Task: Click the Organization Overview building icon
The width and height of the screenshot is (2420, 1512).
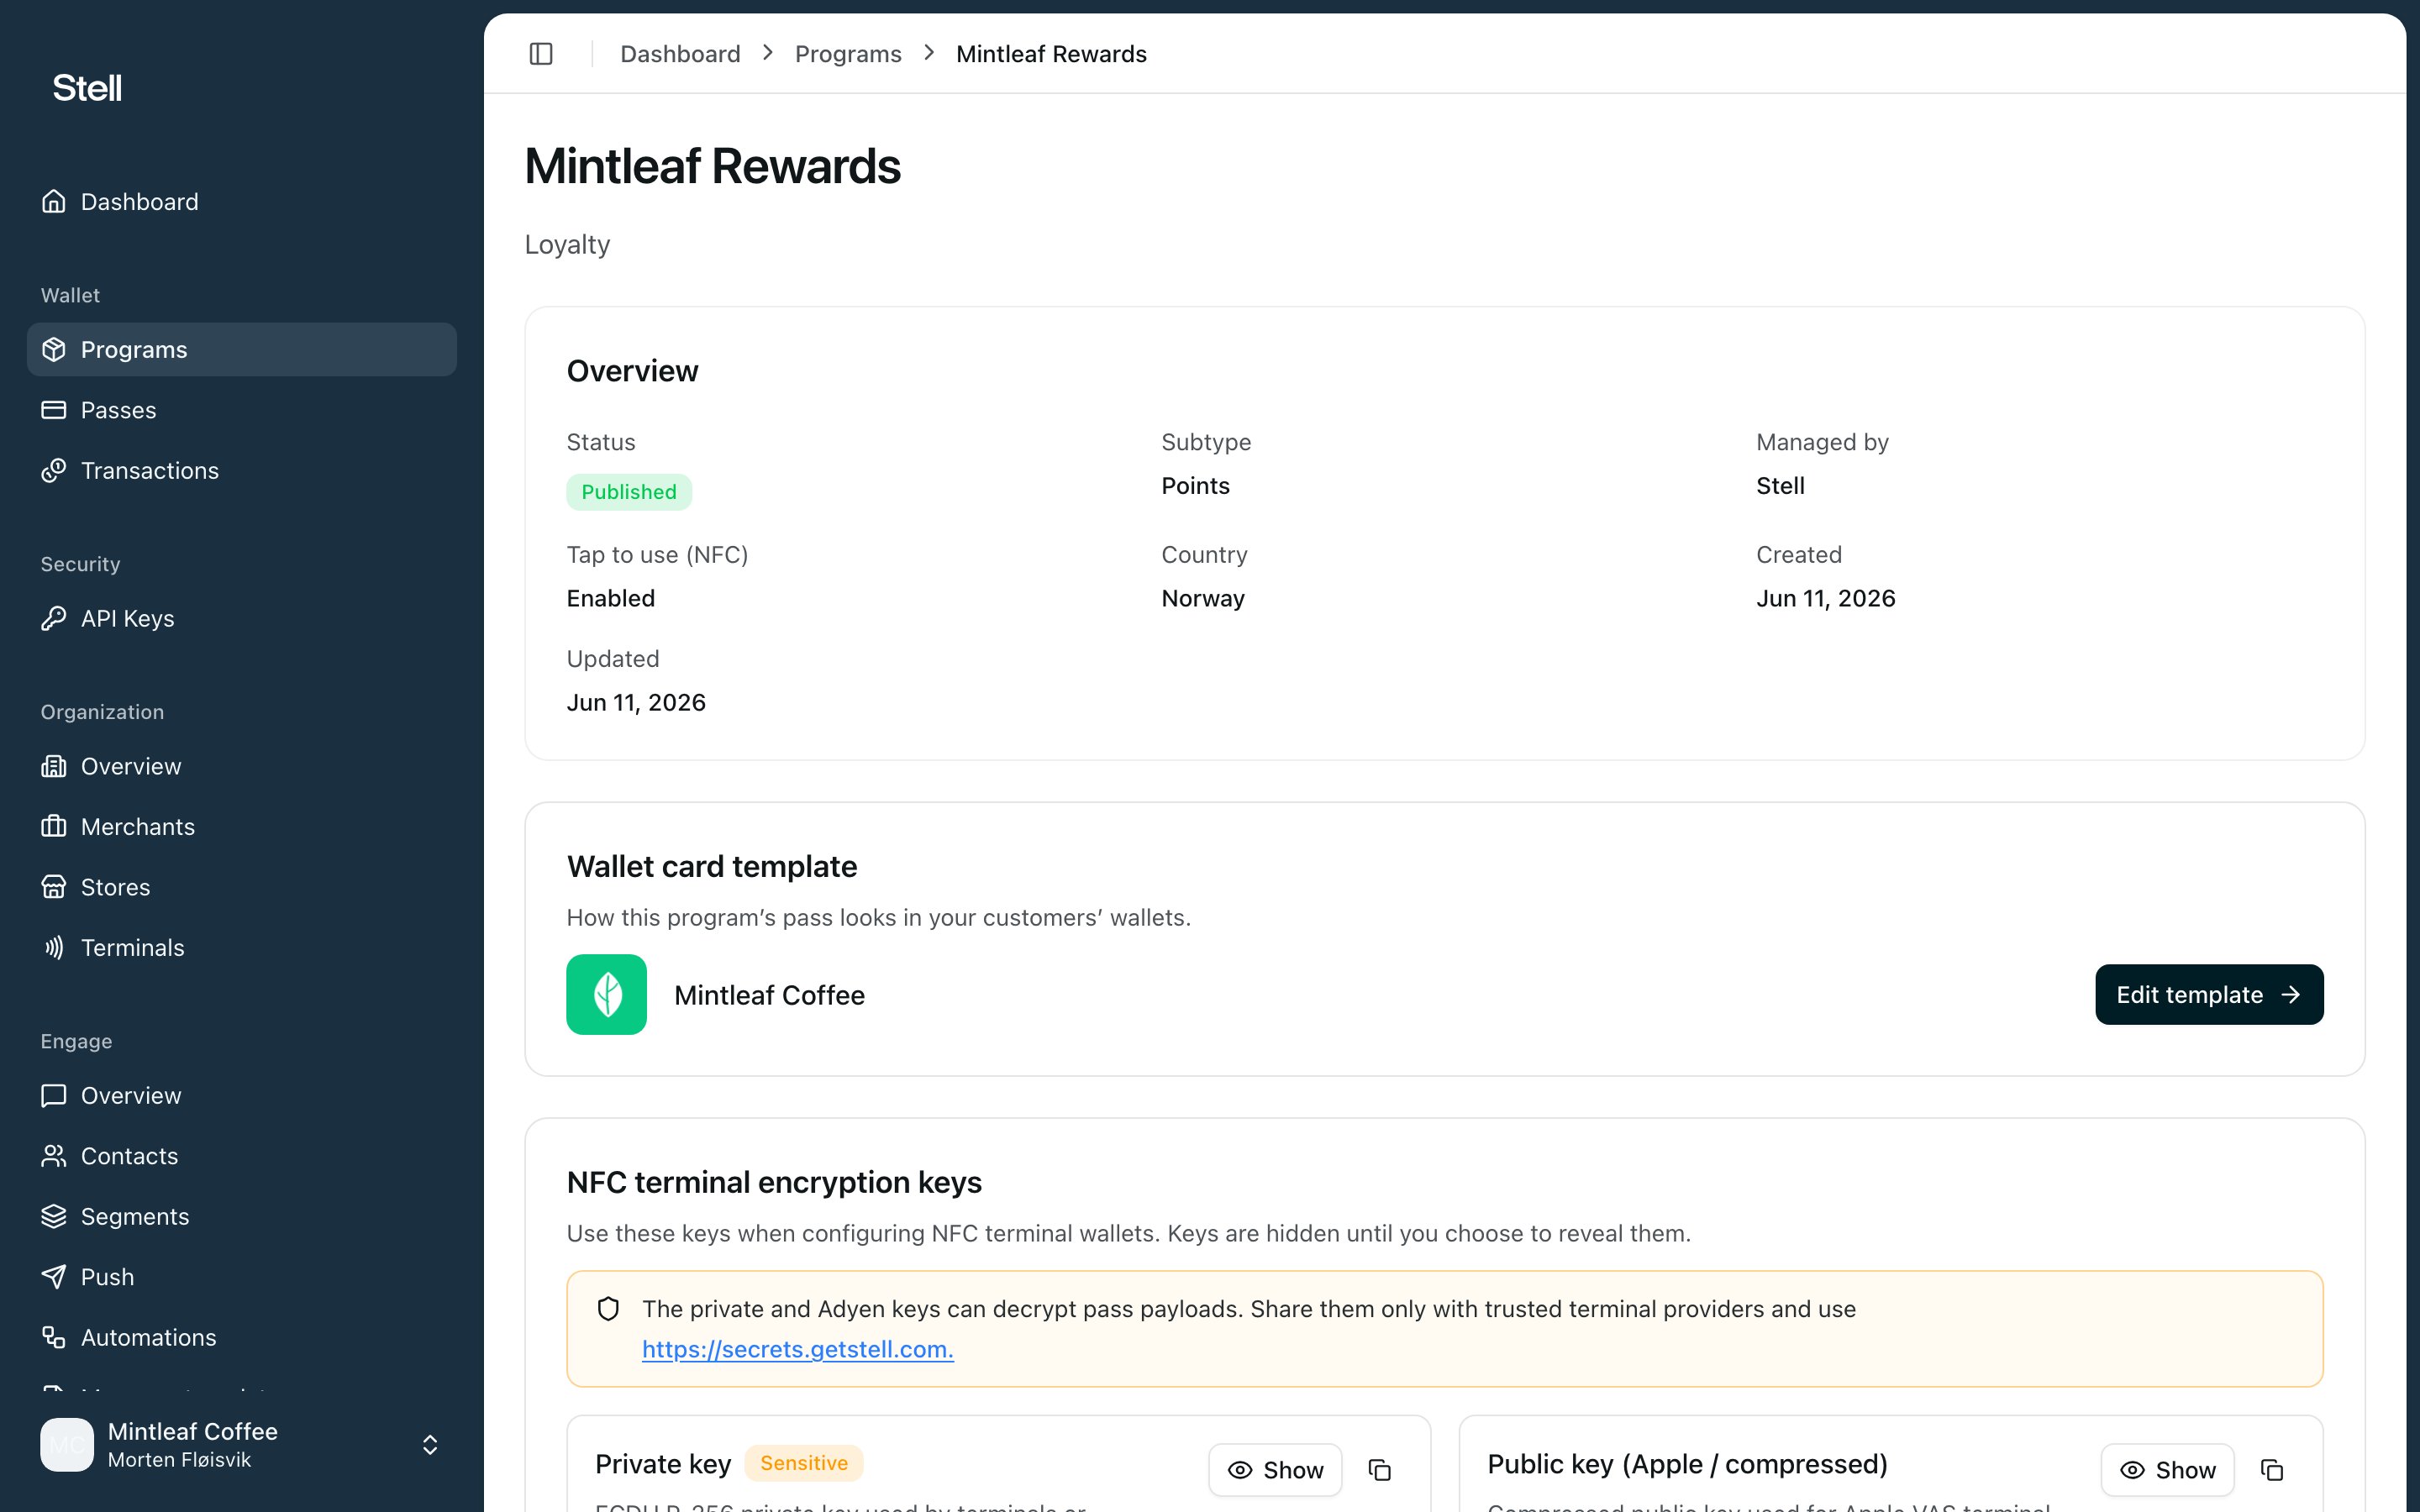Action: pyautogui.click(x=54, y=767)
